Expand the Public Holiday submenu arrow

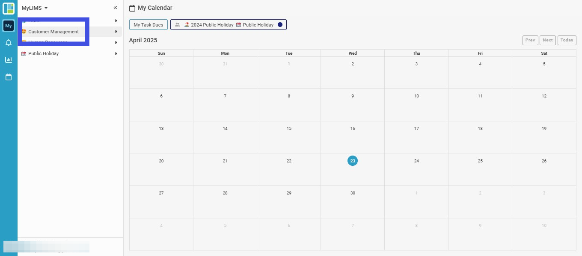[116, 53]
